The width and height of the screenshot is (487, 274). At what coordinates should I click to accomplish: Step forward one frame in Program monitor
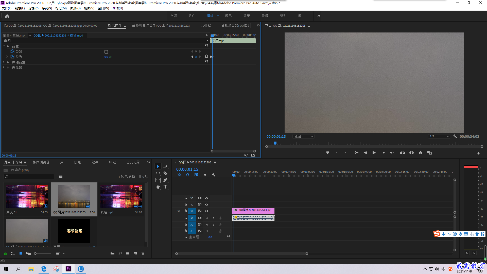click(x=383, y=153)
